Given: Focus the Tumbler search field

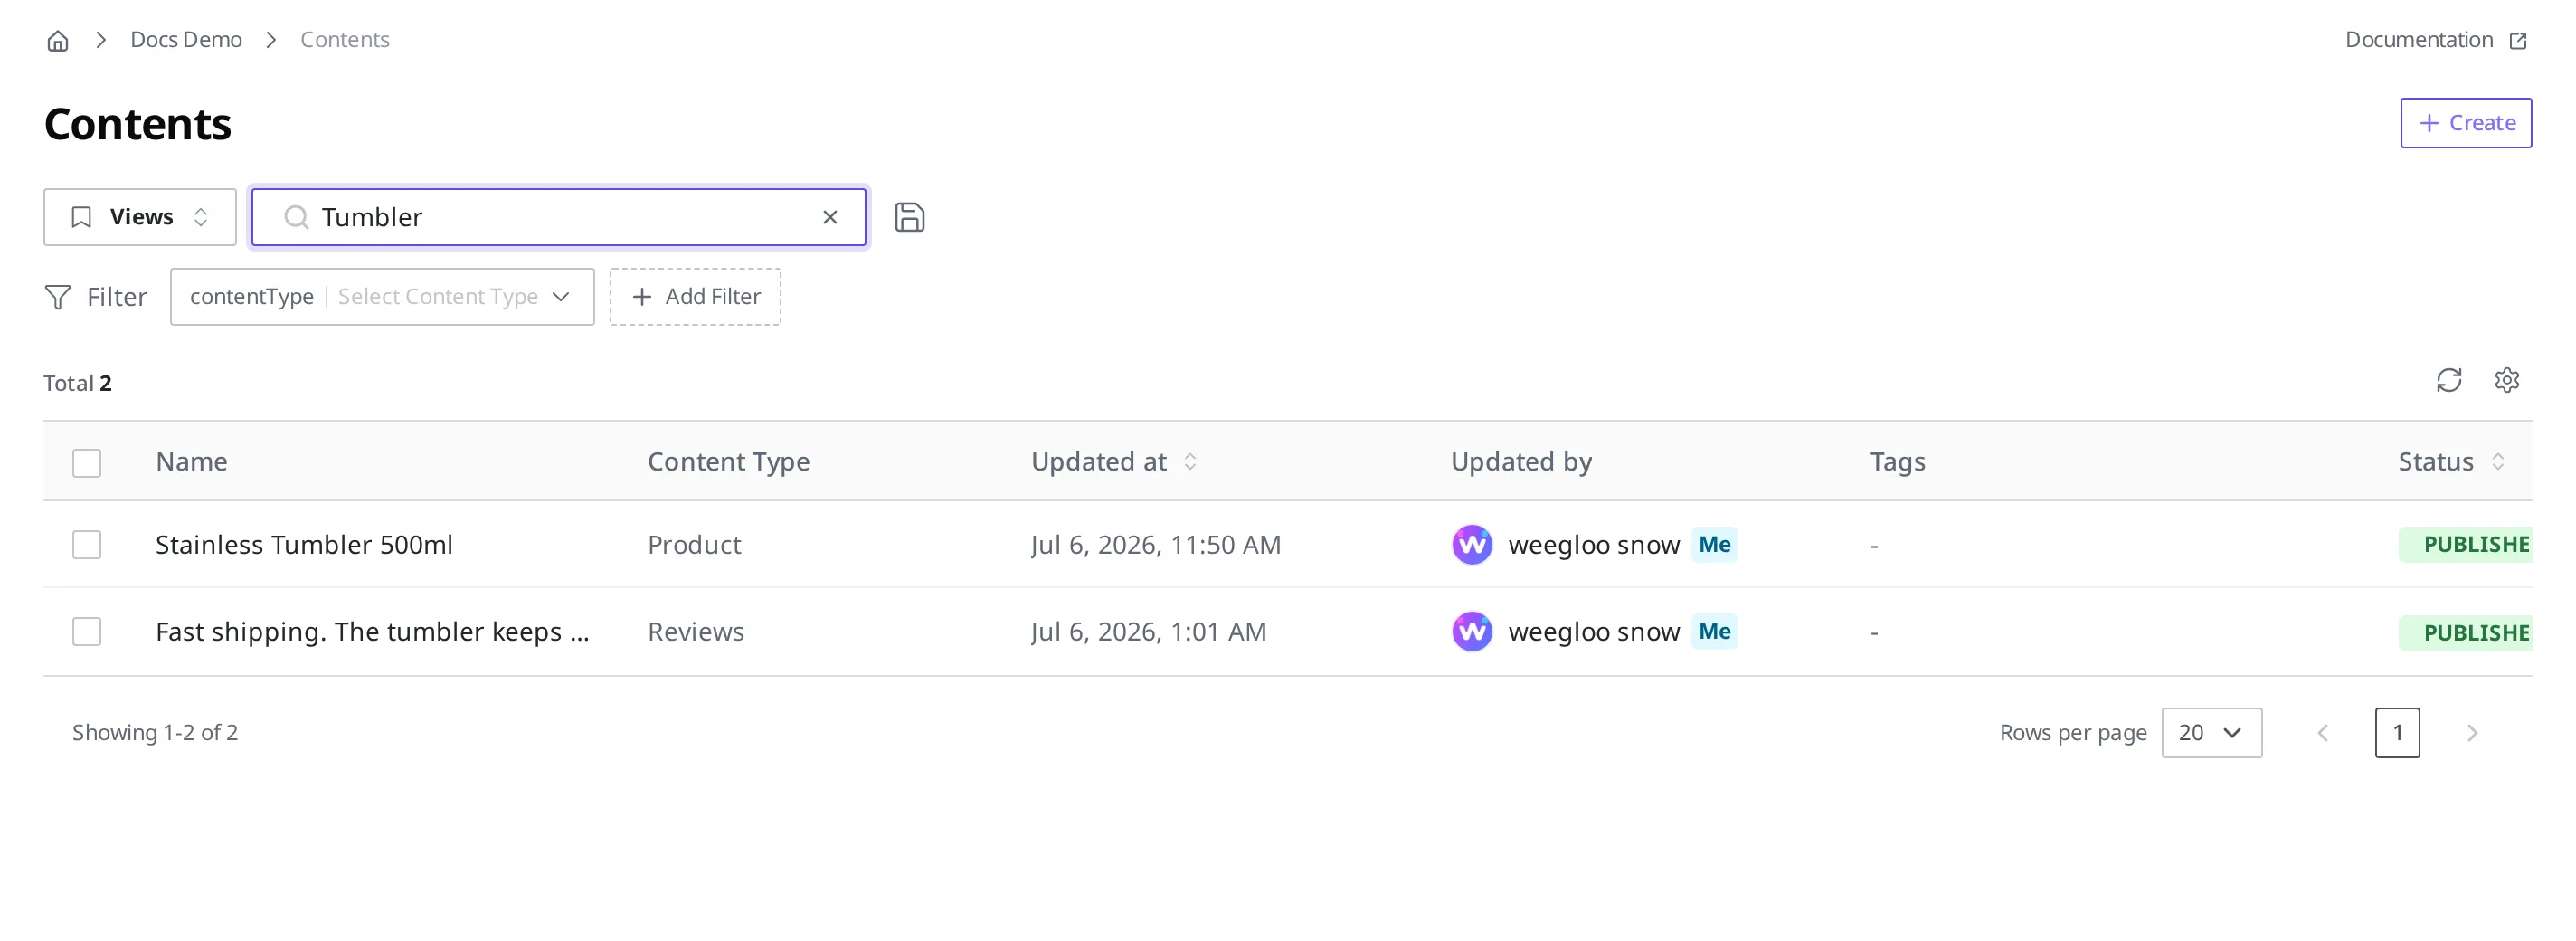Looking at the screenshot, I should 558,217.
